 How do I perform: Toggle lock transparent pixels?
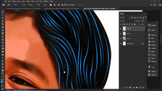coord(124,24)
